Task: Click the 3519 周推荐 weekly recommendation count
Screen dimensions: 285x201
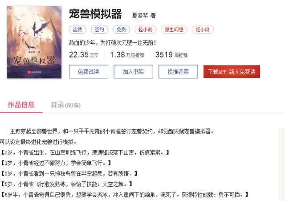Action: click(171, 54)
